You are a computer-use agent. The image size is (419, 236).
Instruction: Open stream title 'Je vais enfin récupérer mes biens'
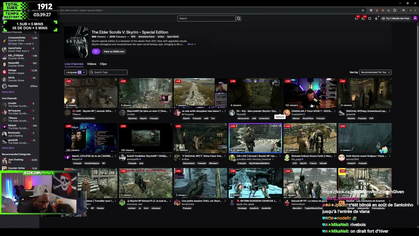[x=202, y=111]
